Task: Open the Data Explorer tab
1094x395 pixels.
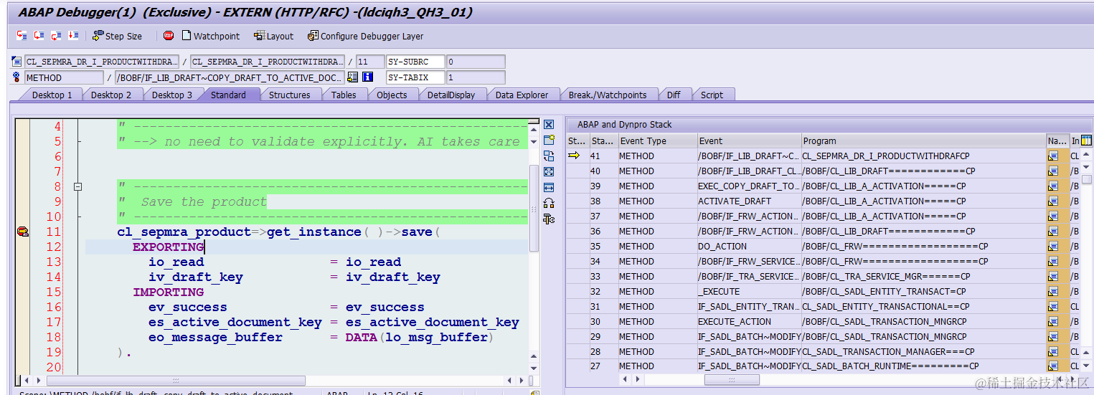Action: click(522, 95)
